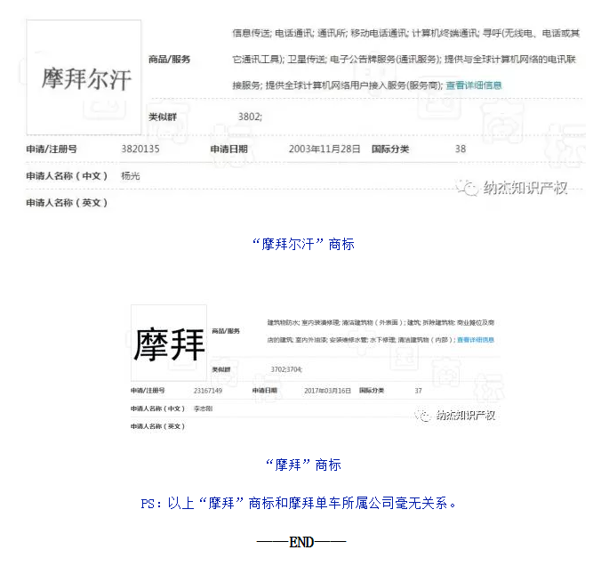The height and width of the screenshot is (566, 593).
Task: Click 商品/服务 label in 摩拜 record
Action: coord(226,331)
